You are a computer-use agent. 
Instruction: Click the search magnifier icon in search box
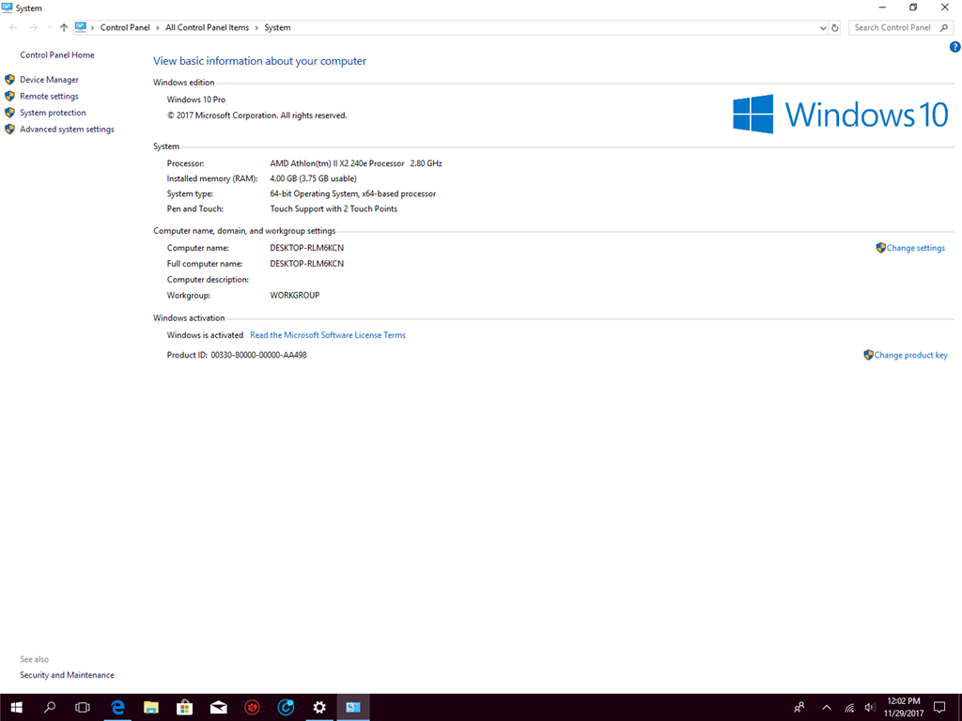coord(944,27)
